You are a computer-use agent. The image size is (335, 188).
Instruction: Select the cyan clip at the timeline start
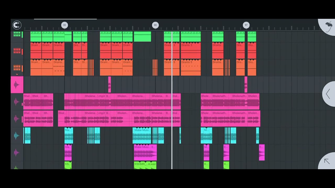click(x=27, y=136)
